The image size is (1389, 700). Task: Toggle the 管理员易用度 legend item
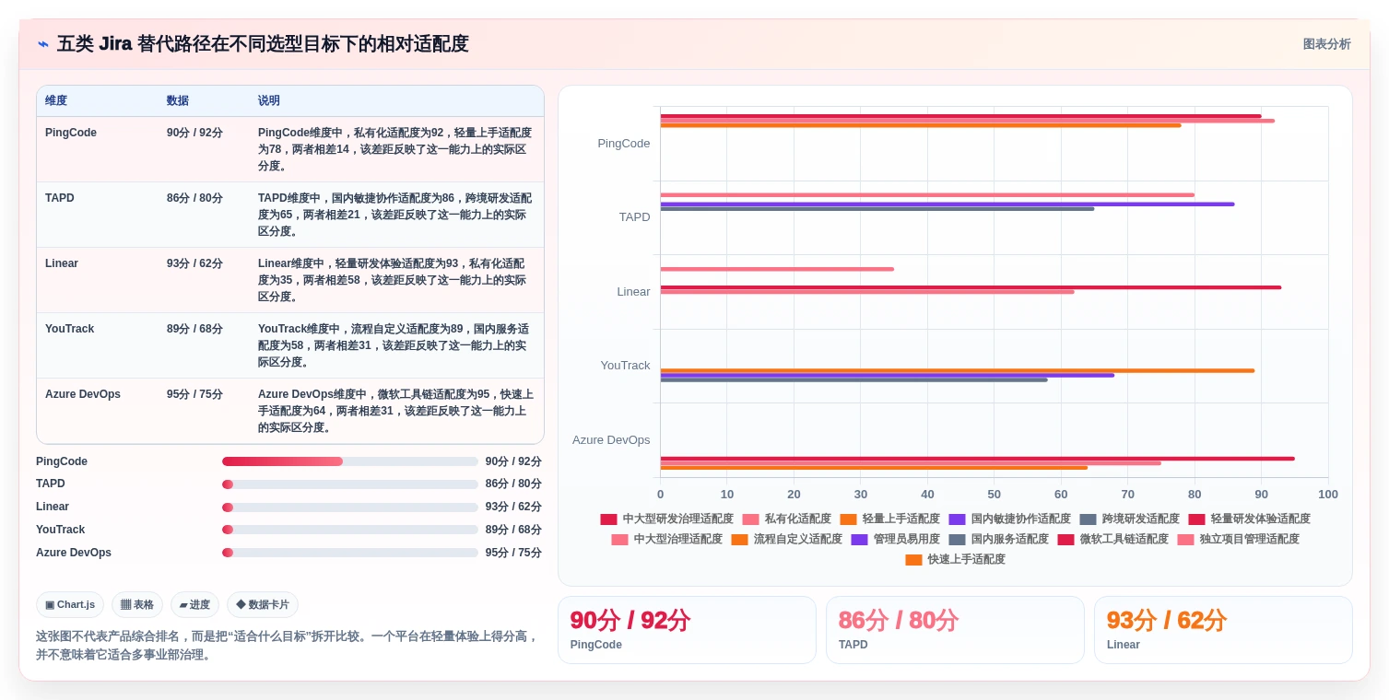tap(895, 540)
